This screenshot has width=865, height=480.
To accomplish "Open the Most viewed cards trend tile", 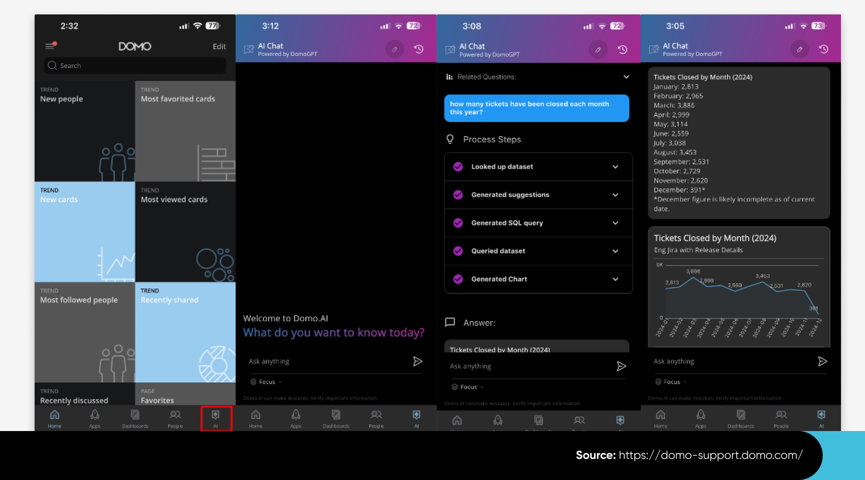I will tap(185, 231).
